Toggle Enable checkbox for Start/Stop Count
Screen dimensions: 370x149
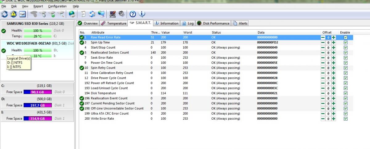pyautogui.click(x=345, y=48)
